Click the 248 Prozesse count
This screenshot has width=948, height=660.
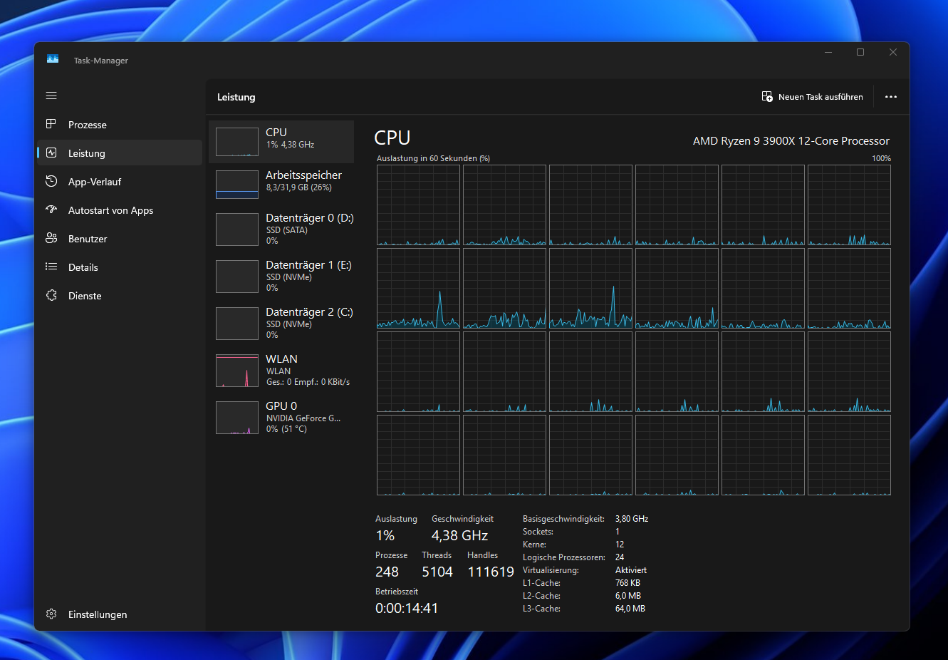(x=387, y=572)
